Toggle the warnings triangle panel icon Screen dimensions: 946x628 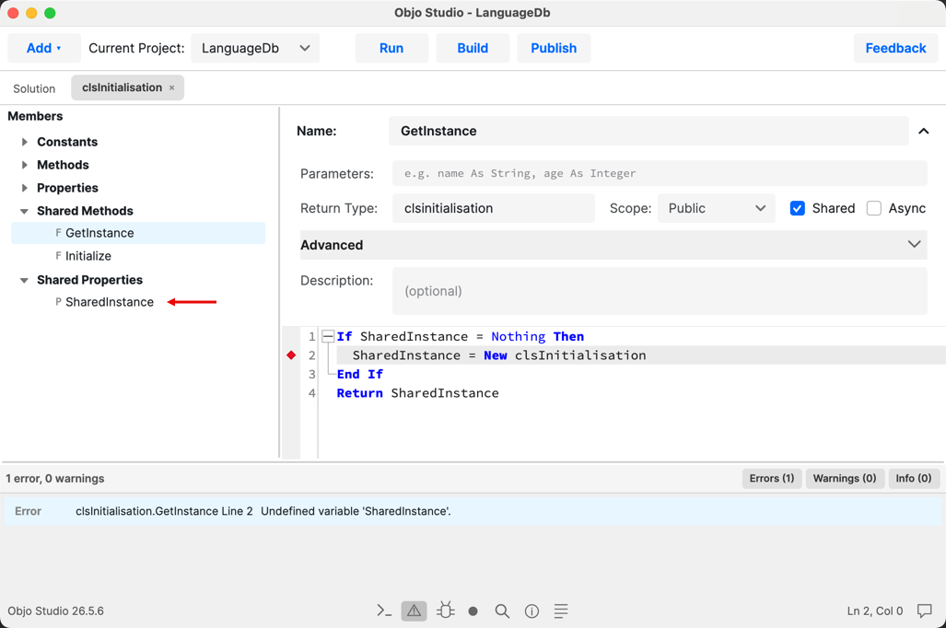414,611
